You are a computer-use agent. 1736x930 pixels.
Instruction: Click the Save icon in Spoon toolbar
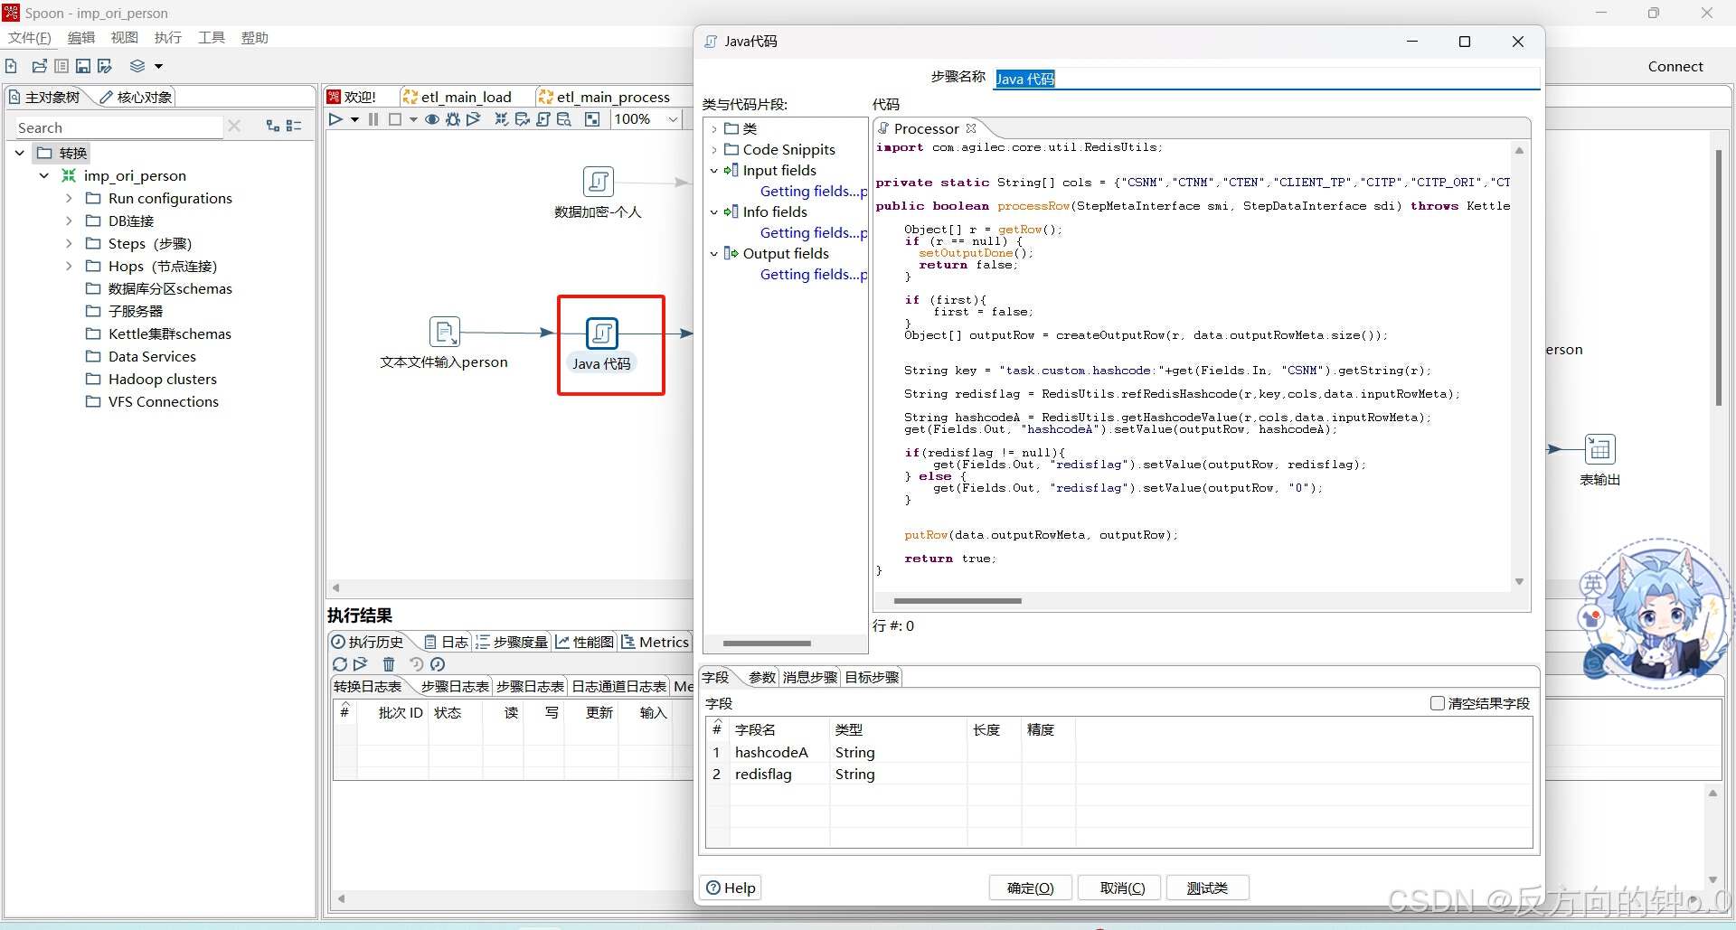(x=83, y=66)
